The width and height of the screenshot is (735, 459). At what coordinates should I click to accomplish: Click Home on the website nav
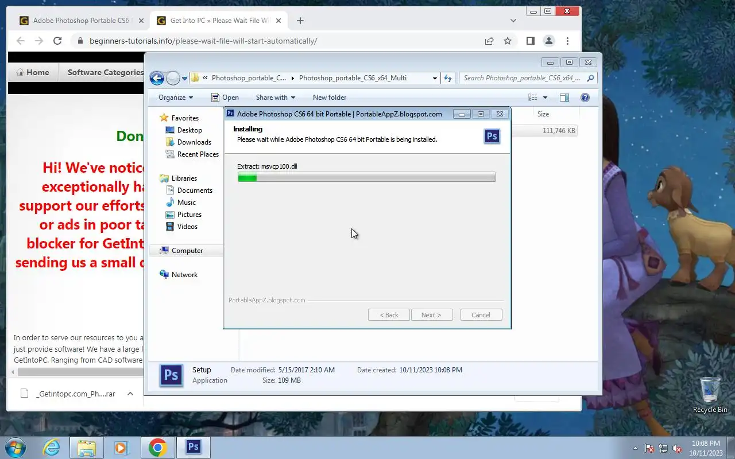[33, 72]
